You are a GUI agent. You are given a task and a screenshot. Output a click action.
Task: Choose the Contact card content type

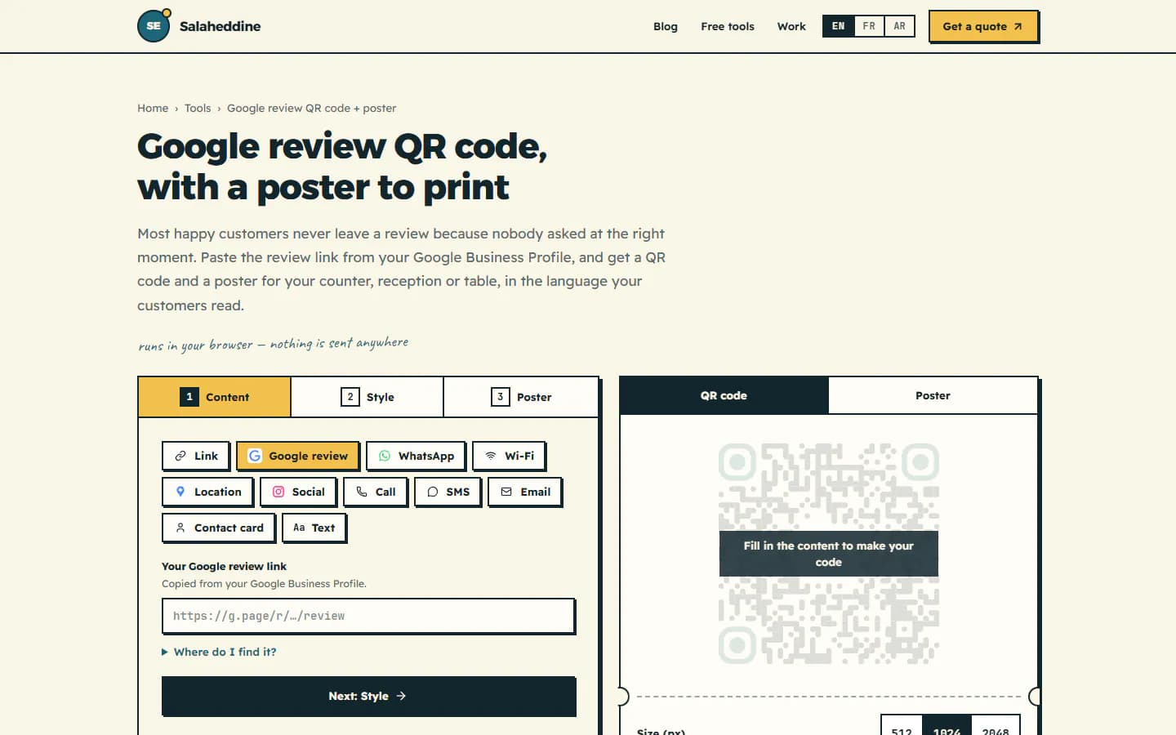coord(219,528)
